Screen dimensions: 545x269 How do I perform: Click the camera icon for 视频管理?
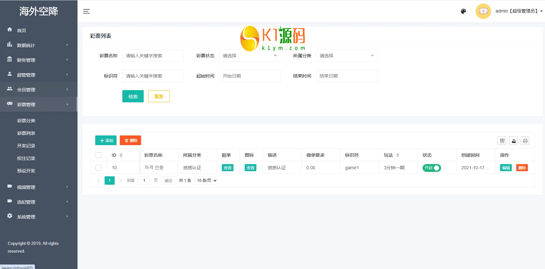pos(10,186)
